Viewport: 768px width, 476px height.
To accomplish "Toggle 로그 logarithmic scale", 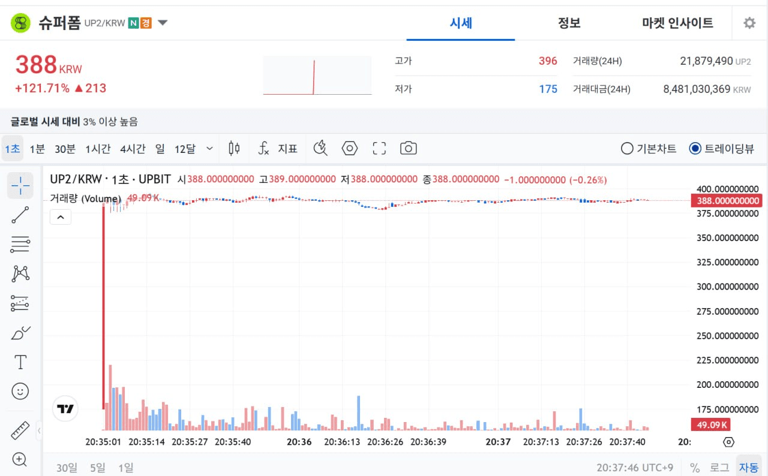I will 719,468.
